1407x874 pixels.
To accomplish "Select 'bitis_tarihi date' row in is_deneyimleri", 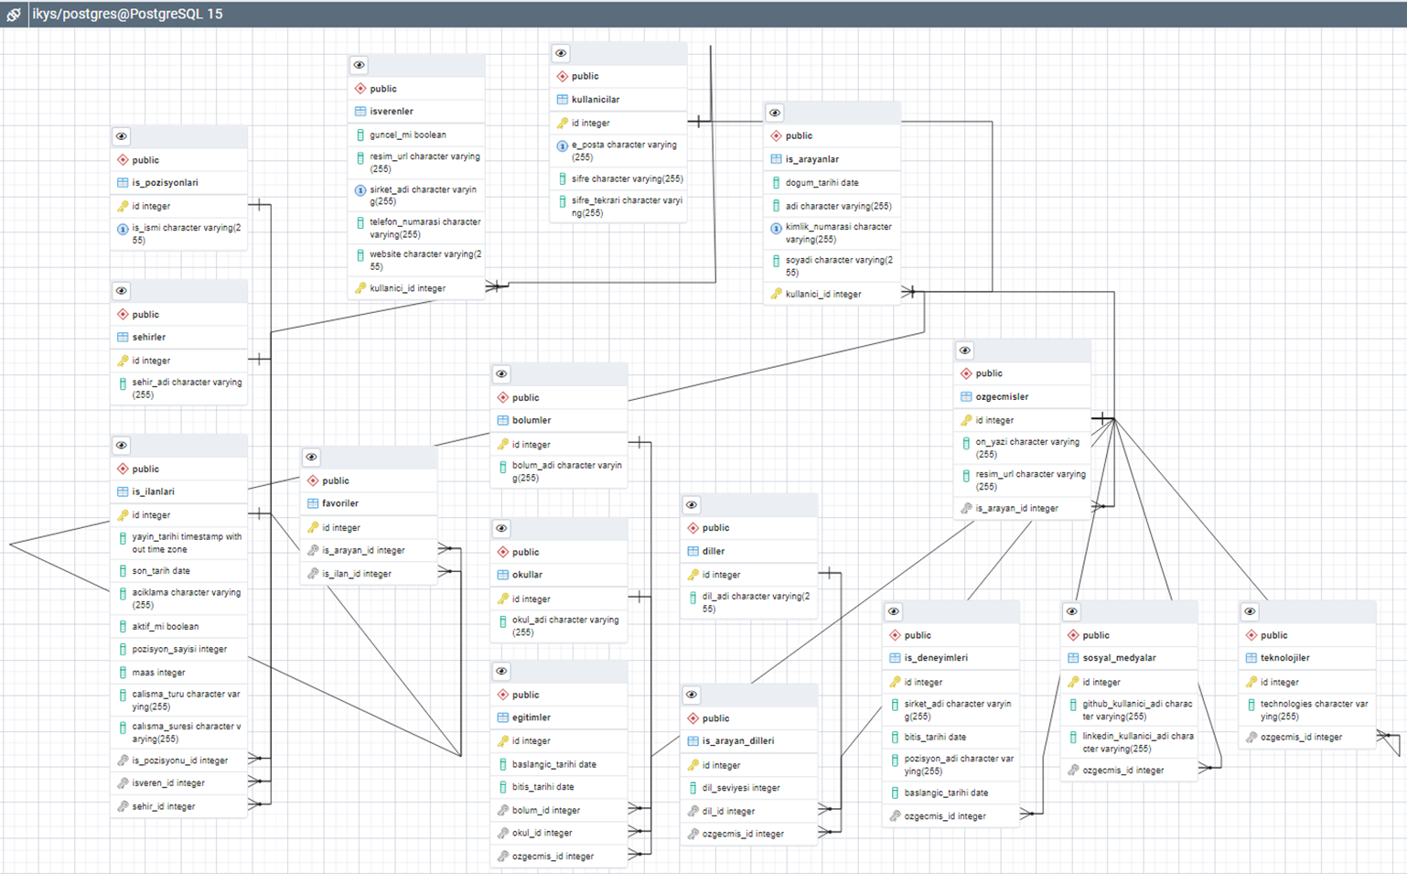I will (951, 738).
